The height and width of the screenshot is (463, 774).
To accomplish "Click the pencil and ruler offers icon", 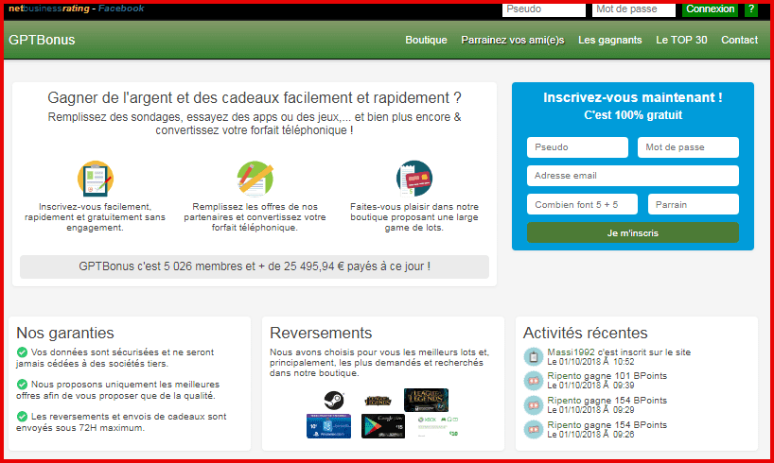I will click(255, 179).
